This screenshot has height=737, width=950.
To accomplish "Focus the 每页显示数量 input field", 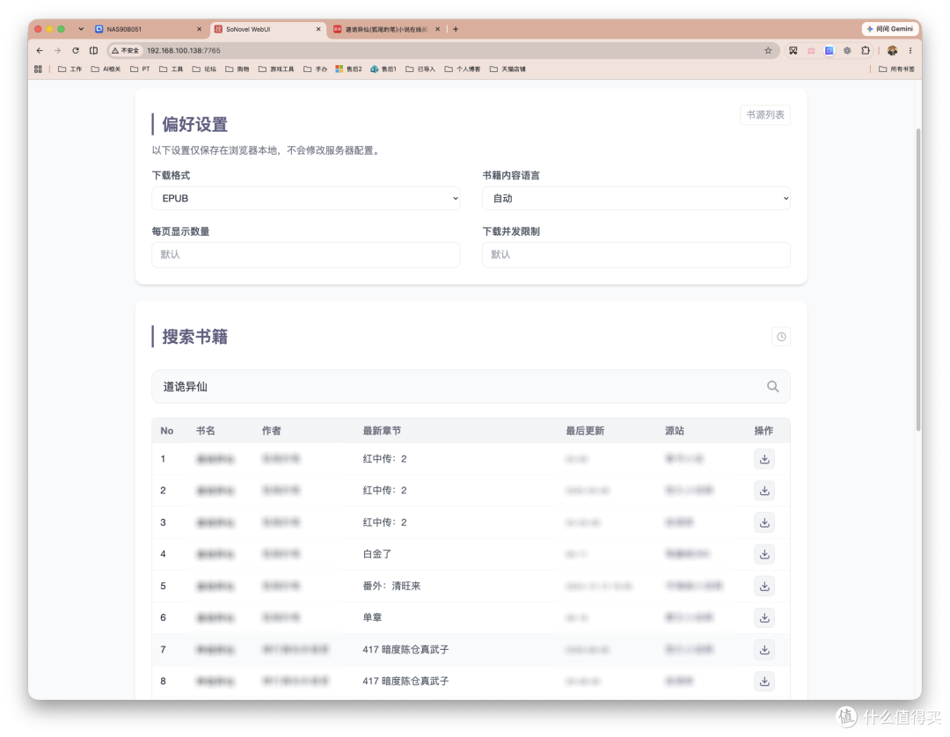I will pos(305,255).
